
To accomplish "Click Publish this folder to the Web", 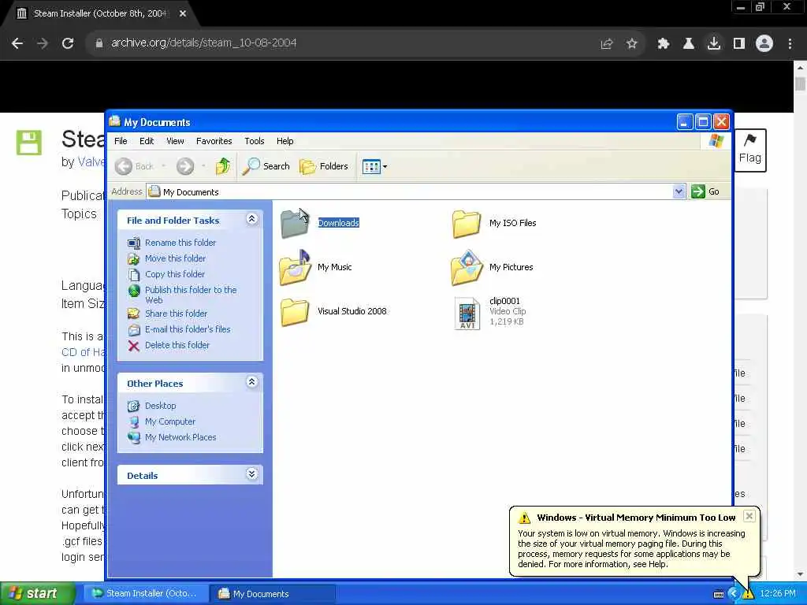I will click(x=191, y=295).
